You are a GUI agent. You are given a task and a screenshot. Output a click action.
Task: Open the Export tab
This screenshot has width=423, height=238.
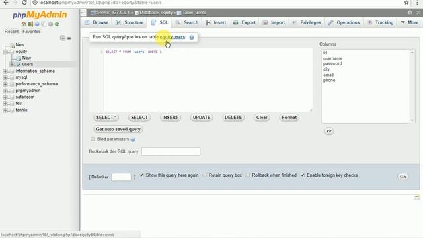pyautogui.click(x=244, y=22)
